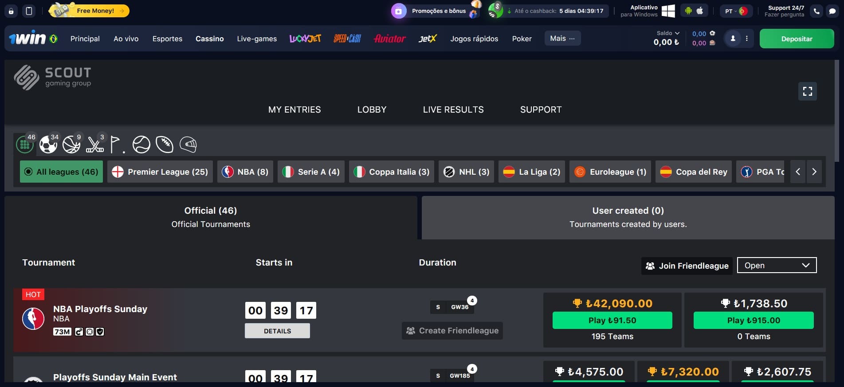844x387 pixels.
Task: Click DETAILS for NBA Playoffs Sunday
Action: coord(277,331)
